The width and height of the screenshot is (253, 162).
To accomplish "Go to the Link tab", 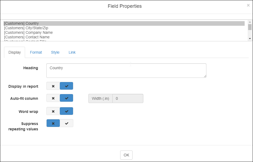I will (72, 52).
